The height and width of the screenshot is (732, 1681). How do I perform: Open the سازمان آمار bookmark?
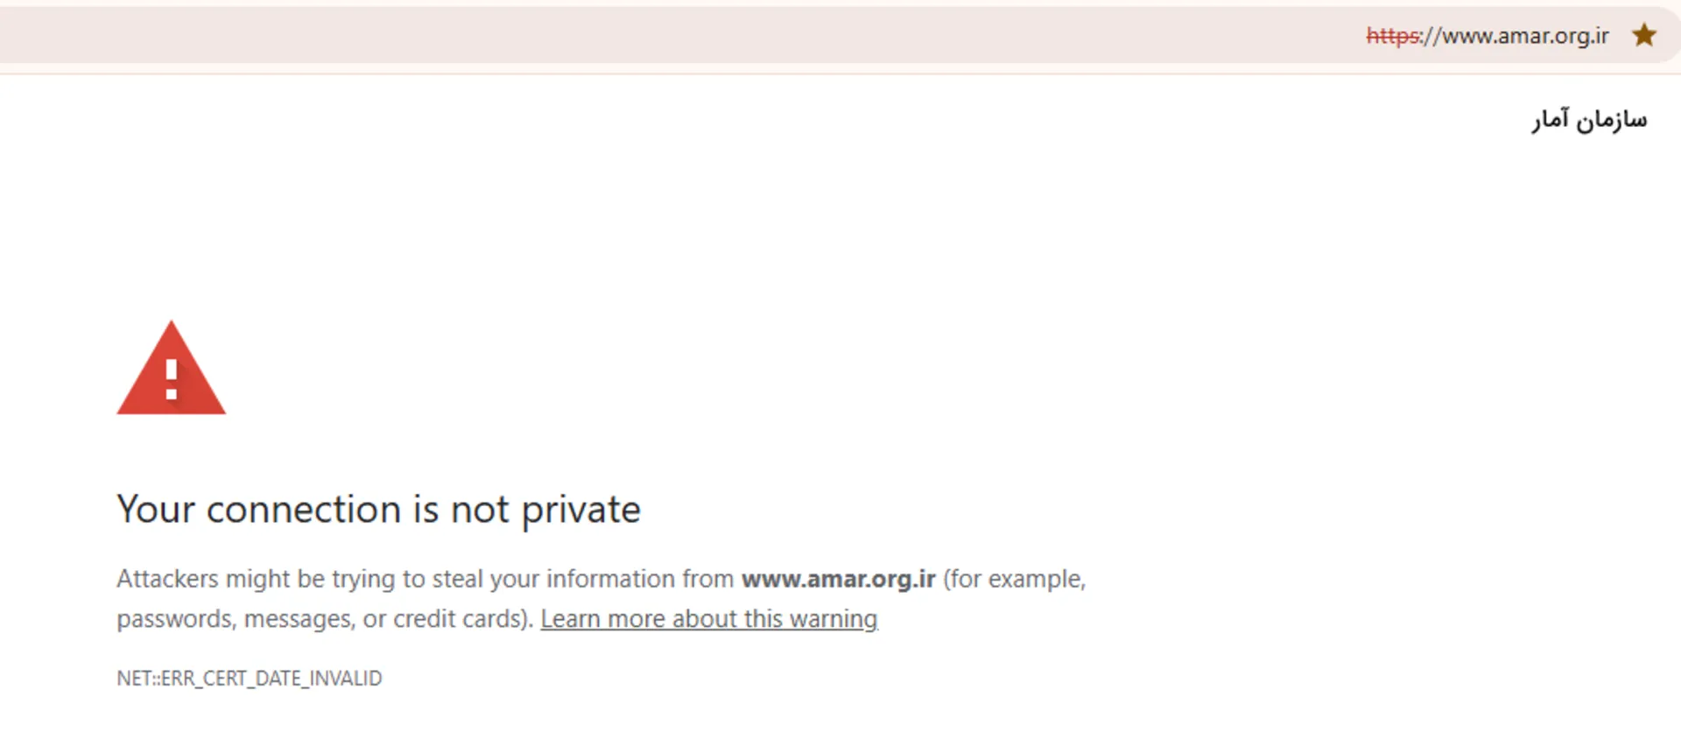point(1589,119)
